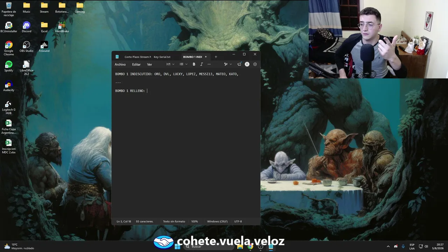448x252 pixels.
Task: Open the Gaming folder on desktop
Action: click(80, 7)
